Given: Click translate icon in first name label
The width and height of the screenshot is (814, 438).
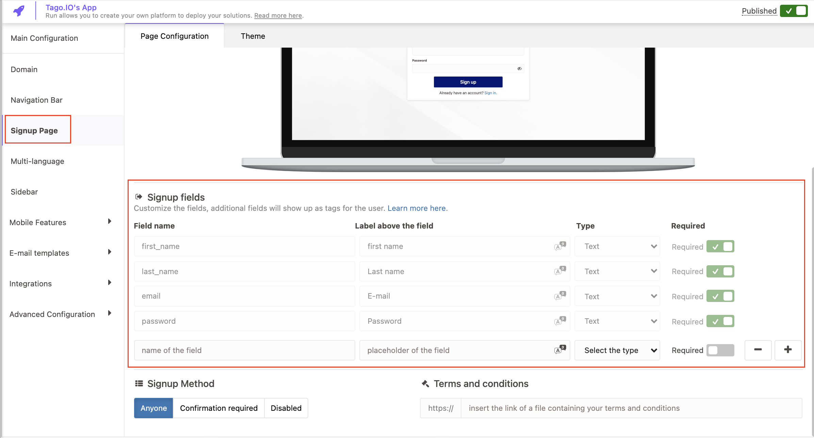Looking at the screenshot, I should (560, 246).
